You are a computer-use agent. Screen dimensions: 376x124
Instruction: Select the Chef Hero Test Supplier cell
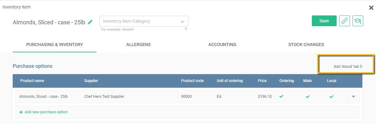[x=104, y=97]
